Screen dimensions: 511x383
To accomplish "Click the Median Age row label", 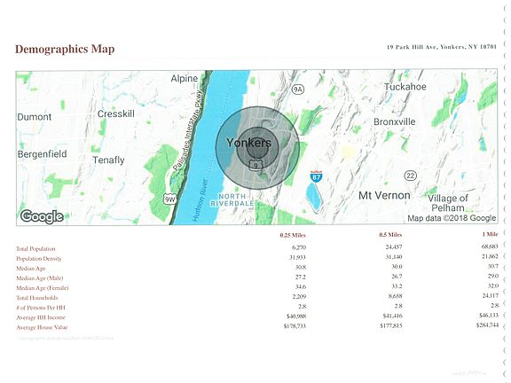I will (x=31, y=269).
